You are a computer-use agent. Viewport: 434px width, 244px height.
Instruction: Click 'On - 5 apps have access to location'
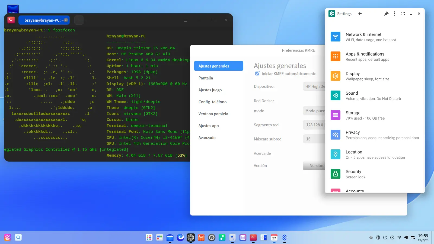[x=375, y=158]
